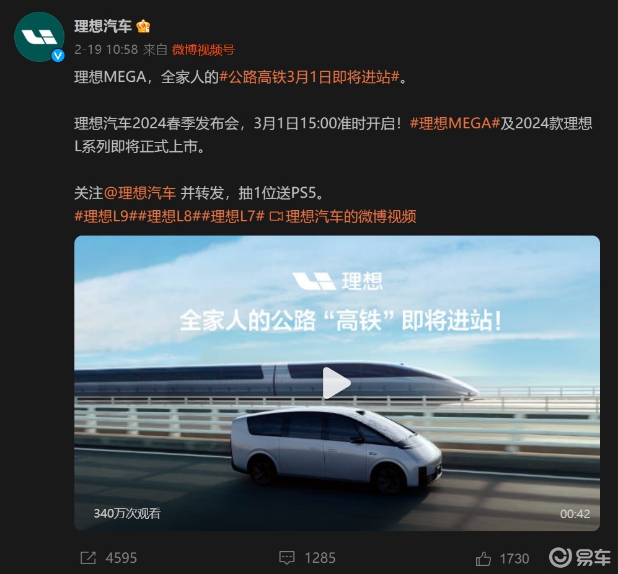Like the post with thumbs-up icon
The width and height of the screenshot is (618, 574).
(x=483, y=559)
